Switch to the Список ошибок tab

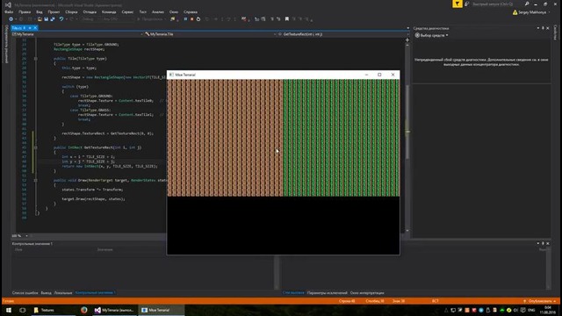coord(25,292)
